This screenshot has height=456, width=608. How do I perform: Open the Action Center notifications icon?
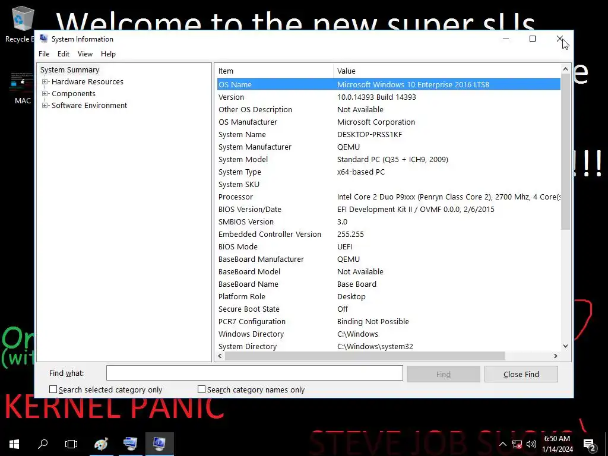click(x=590, y=444)
